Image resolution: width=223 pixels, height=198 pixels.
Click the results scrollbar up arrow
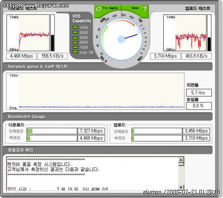pyautogui.click(x=181, y=160)
